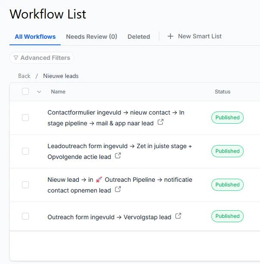260x264 pixels.
Task: Open the Advanced Filters panel
Action: pos(45,58)
